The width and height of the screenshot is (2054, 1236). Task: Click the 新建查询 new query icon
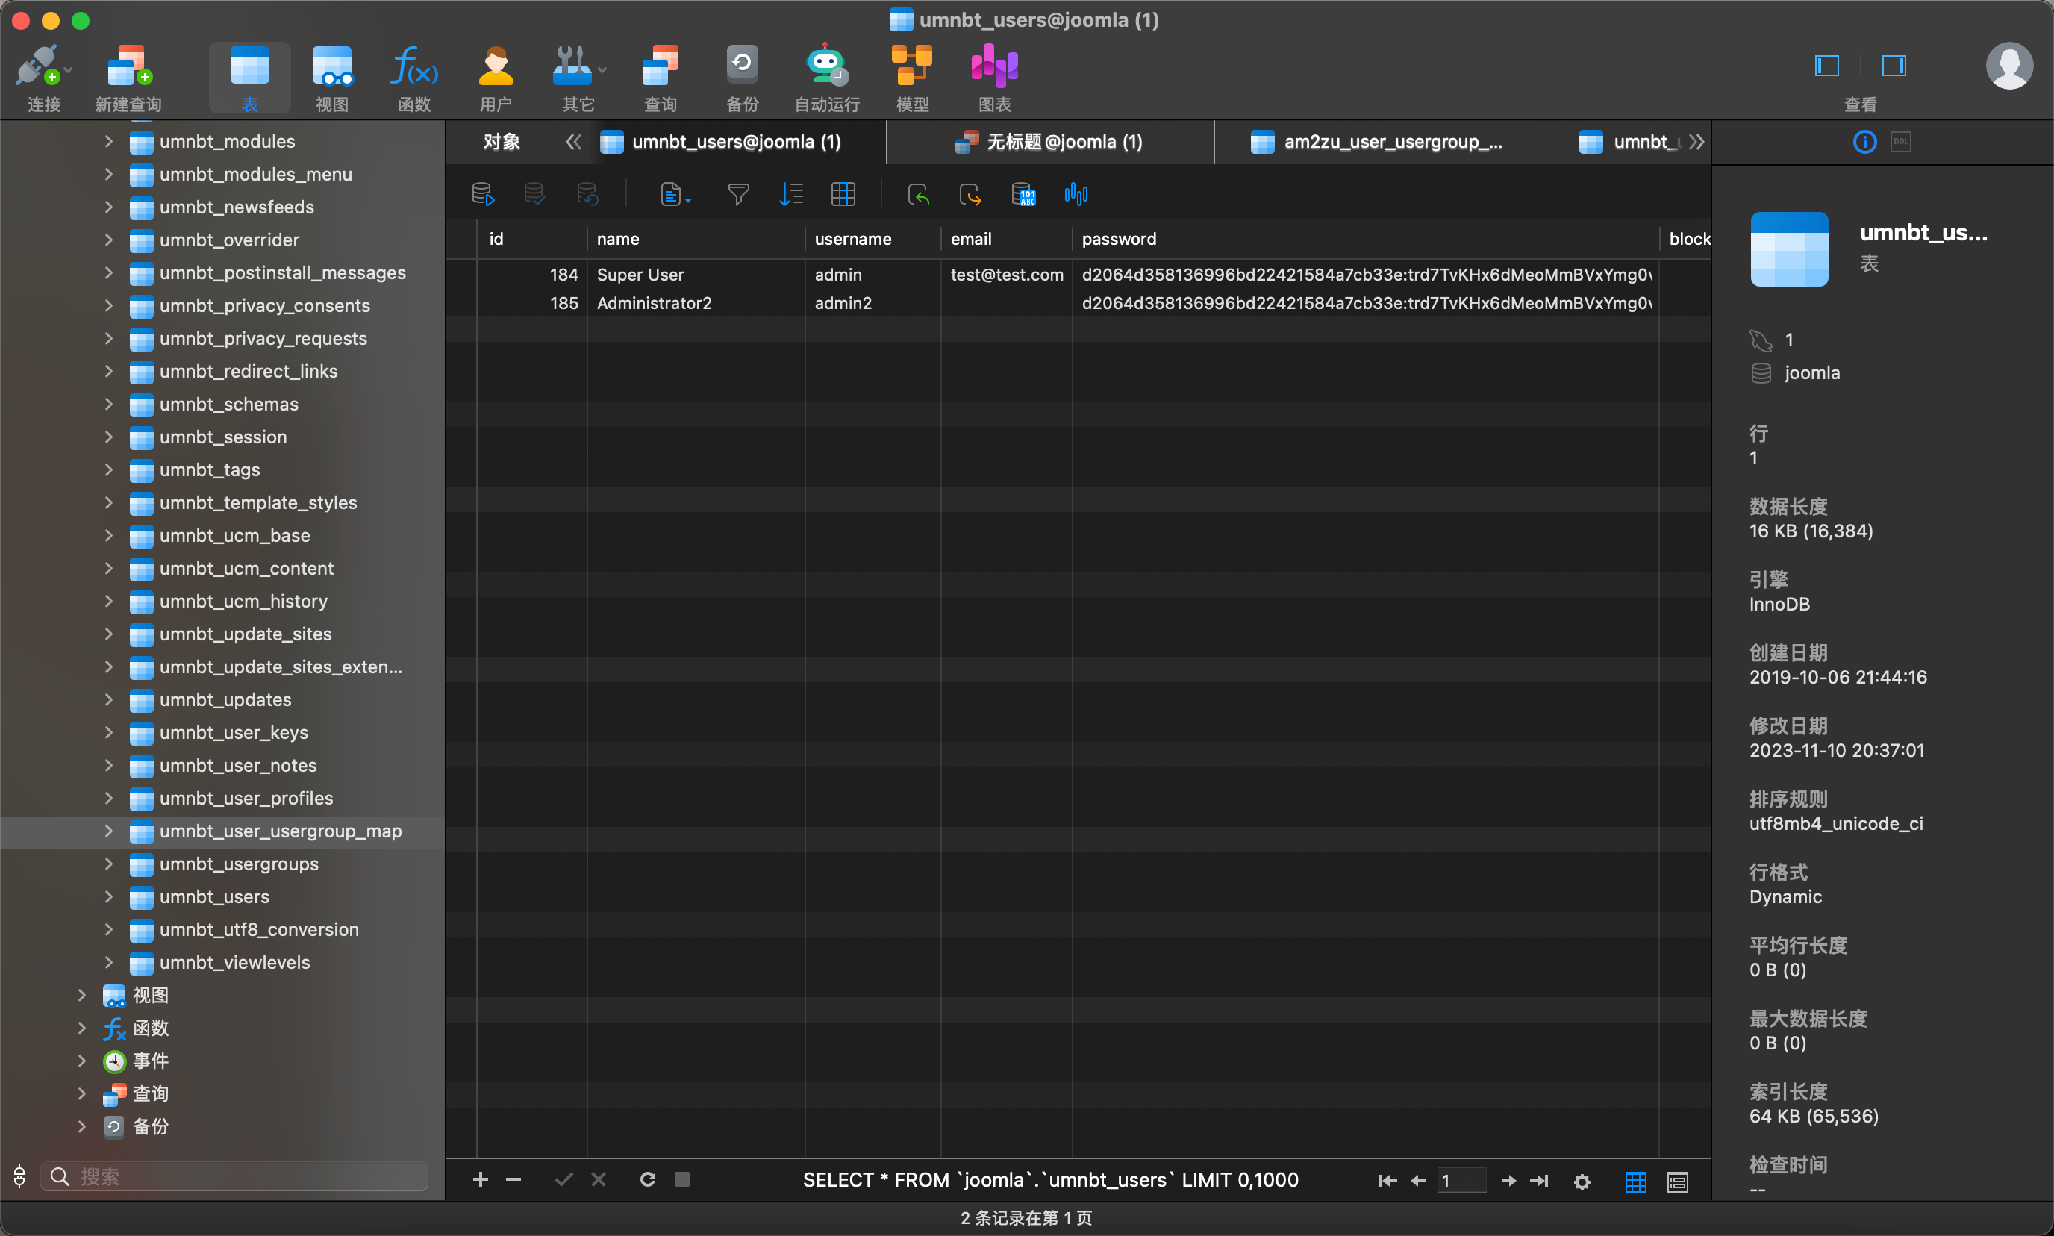(x=128, y=78)
